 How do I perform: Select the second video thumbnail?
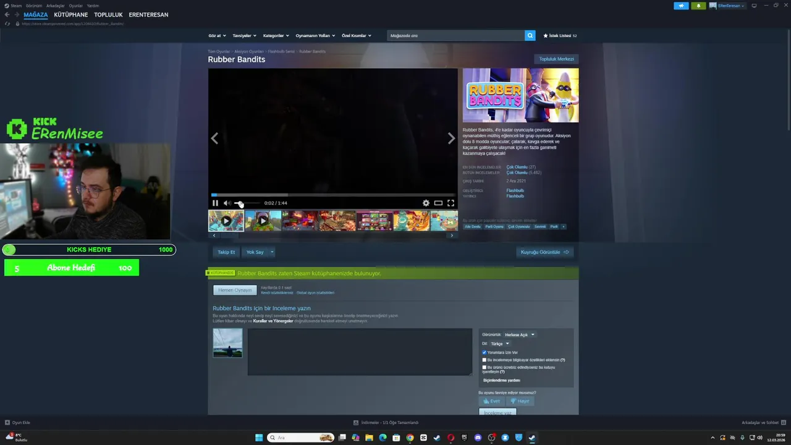[x=263, y=221]
